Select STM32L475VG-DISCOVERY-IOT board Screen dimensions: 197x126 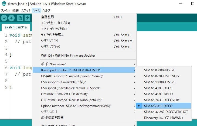[x=163, y=112]
